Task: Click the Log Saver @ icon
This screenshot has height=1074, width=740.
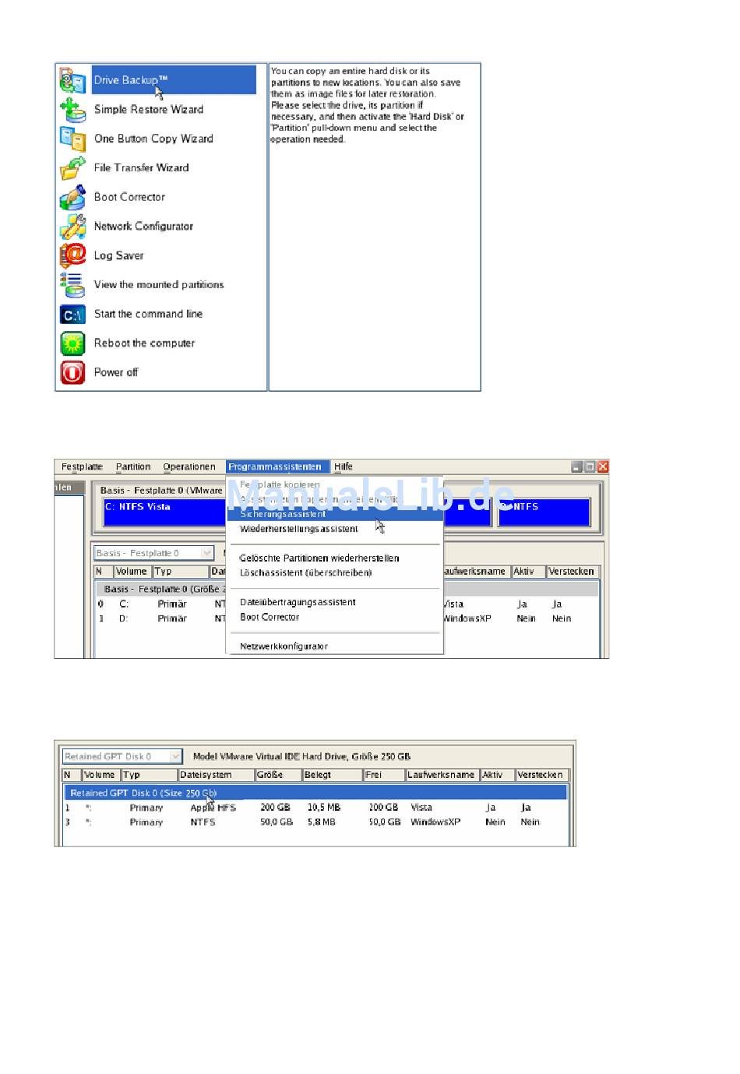Action: [x=72, y=255]
